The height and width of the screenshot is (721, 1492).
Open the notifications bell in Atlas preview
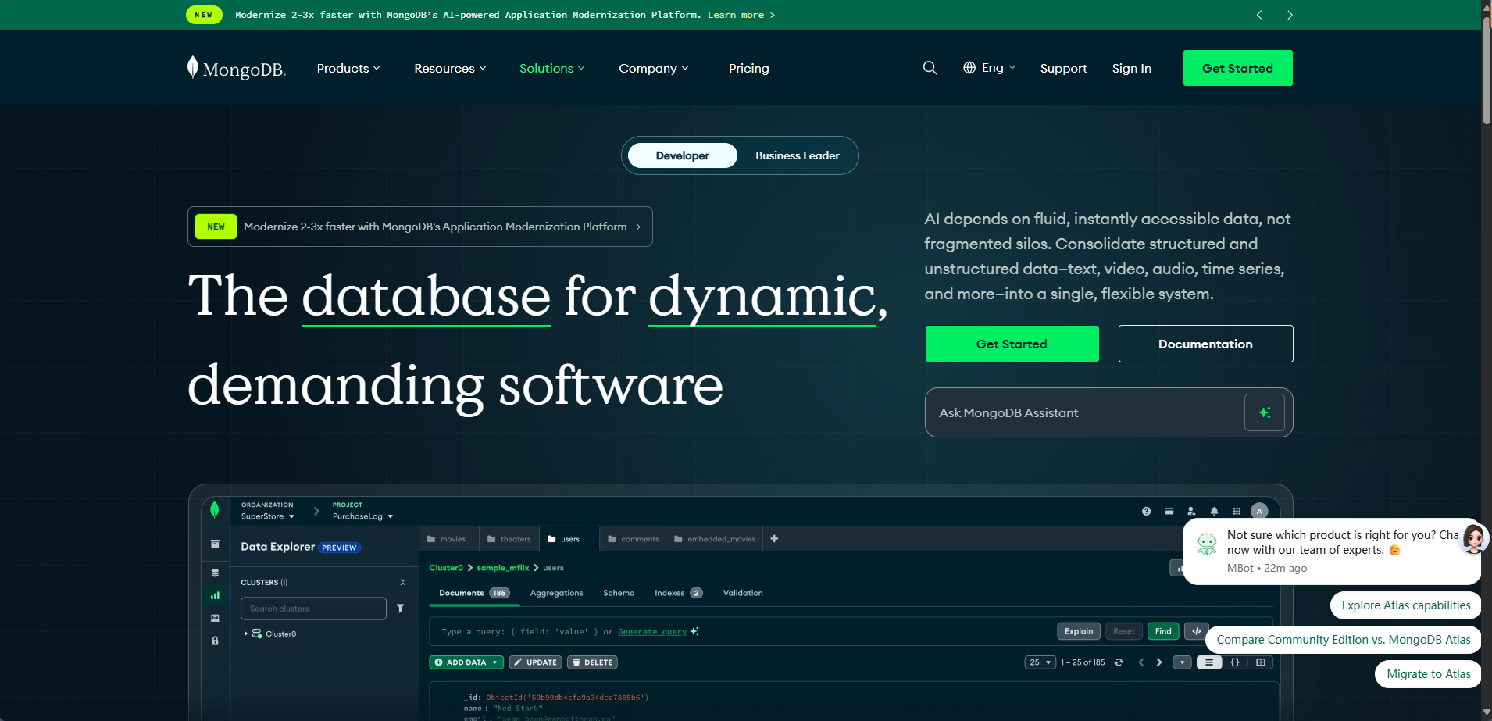coord(1214,511)
